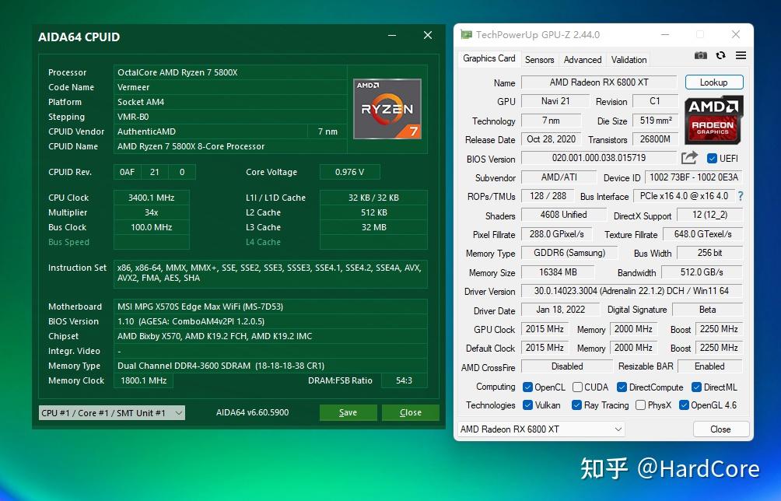Image resolution: width=781 pixels, height=501 pixels.
Task: Click the Close button in GPU-Z
Action: click(720, 429)
